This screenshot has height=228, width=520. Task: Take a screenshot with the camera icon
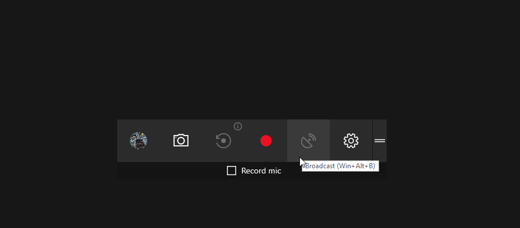click(x=181, y=141)
